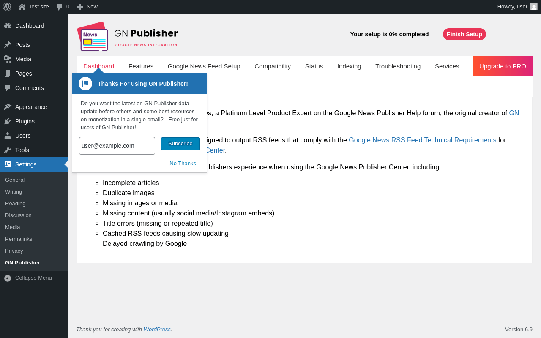
Task: Open Discussion settings submenu
Action: (x=18, y=215)
